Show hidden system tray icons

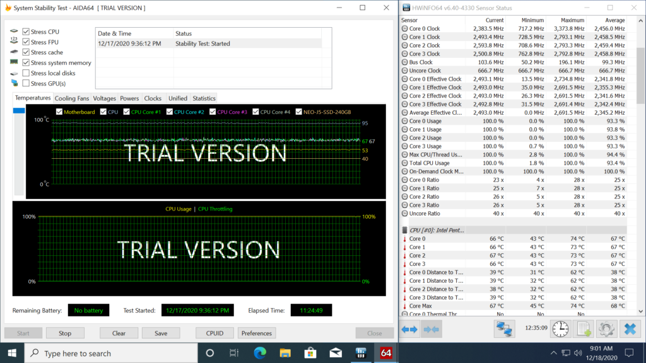pyautogui.click(x=555, y=353)
